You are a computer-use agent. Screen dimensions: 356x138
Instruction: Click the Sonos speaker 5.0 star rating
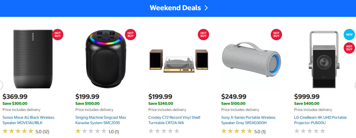26,131
